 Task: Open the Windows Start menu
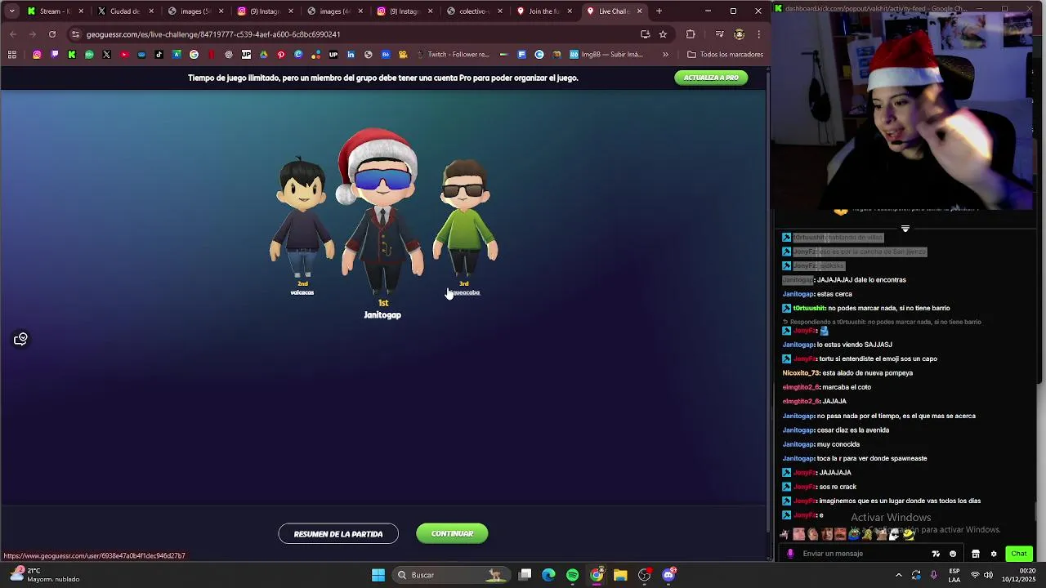(378, 575)
